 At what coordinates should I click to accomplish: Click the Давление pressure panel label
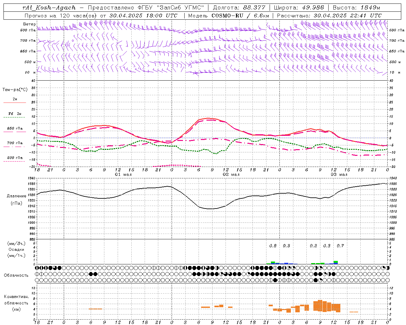pyautogui.click(x=16, y=196)
